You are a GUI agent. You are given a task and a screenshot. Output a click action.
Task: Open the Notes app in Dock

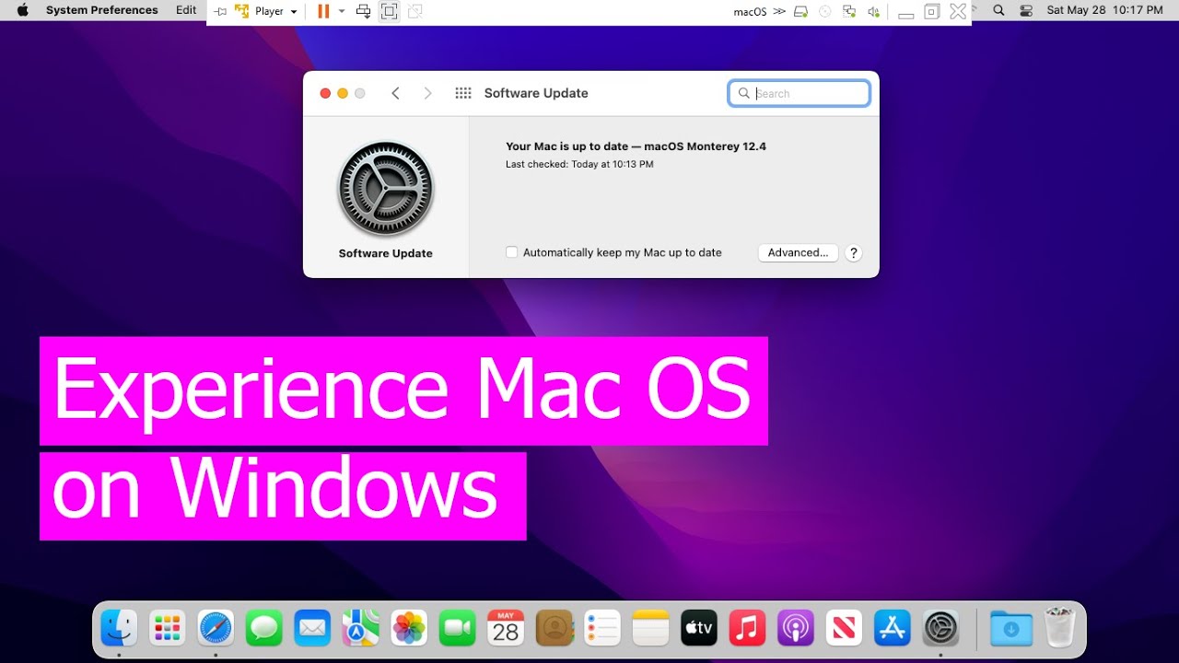point(650,628)
